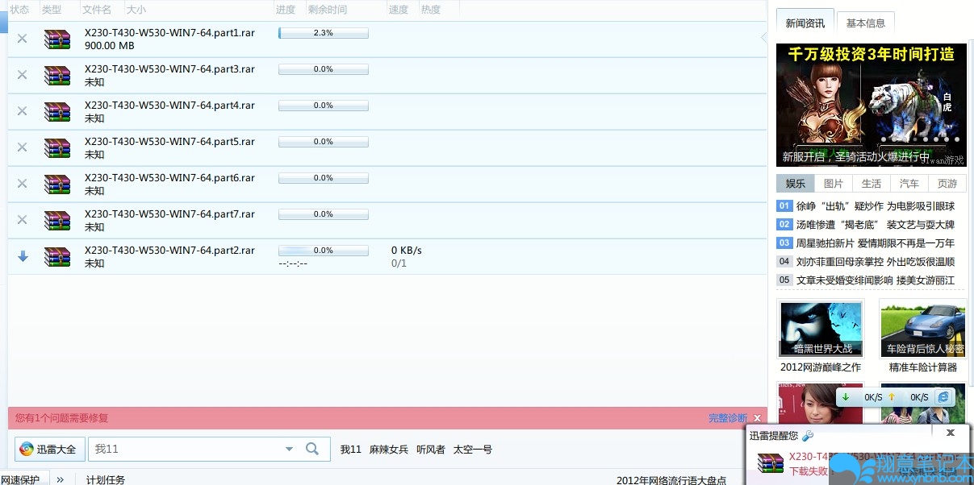Click the 精准车险计算器 caption link
The image size is (974, 485).
pyautogui.click(x=923, y=367)
